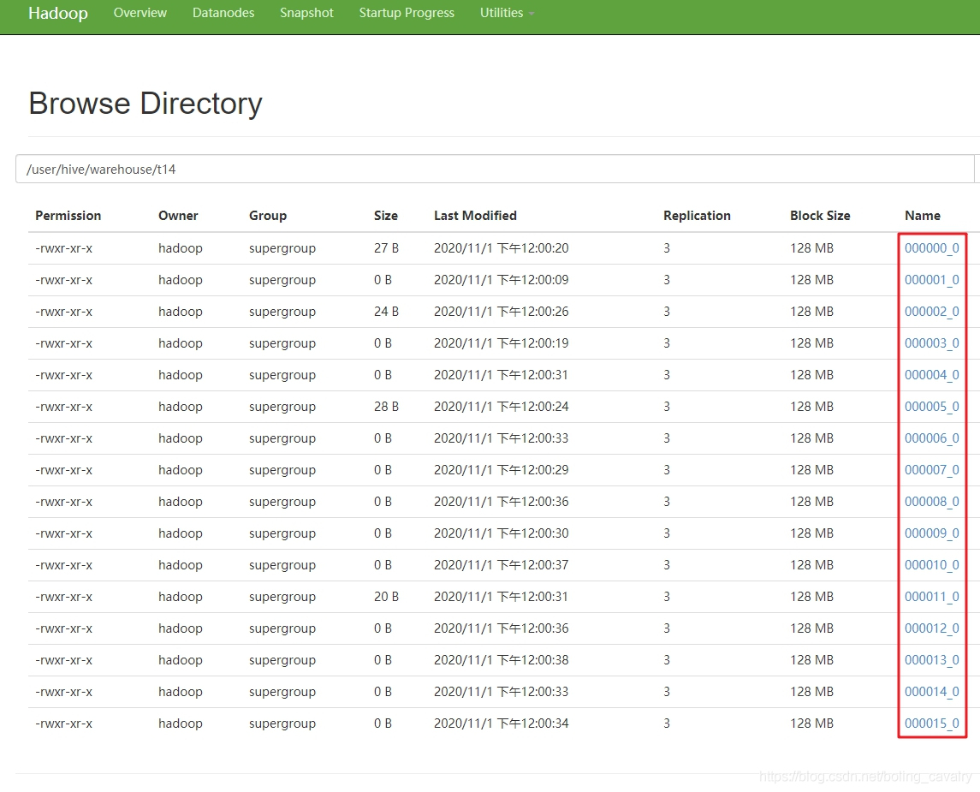This screenshot has width=980, height=792.
Task: Open the last file 000015_0
Action: pos(931,724)
